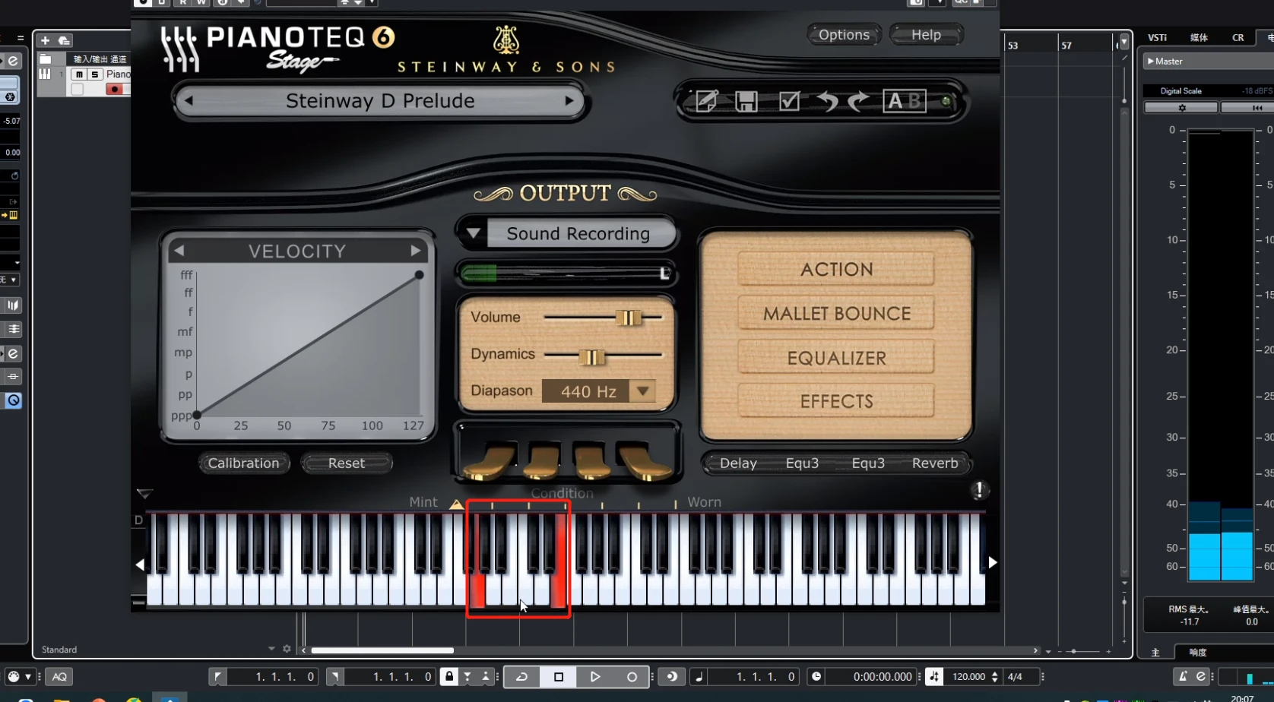Click the transport Play button
Screen dimensions: 1274x702
coord(595,676)
